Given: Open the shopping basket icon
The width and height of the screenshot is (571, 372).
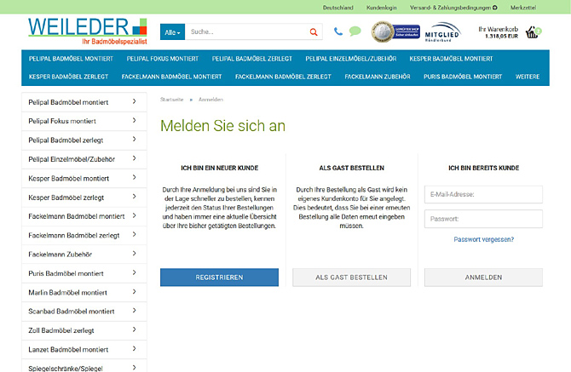Looking at the screenshot, I should [532, 32].
